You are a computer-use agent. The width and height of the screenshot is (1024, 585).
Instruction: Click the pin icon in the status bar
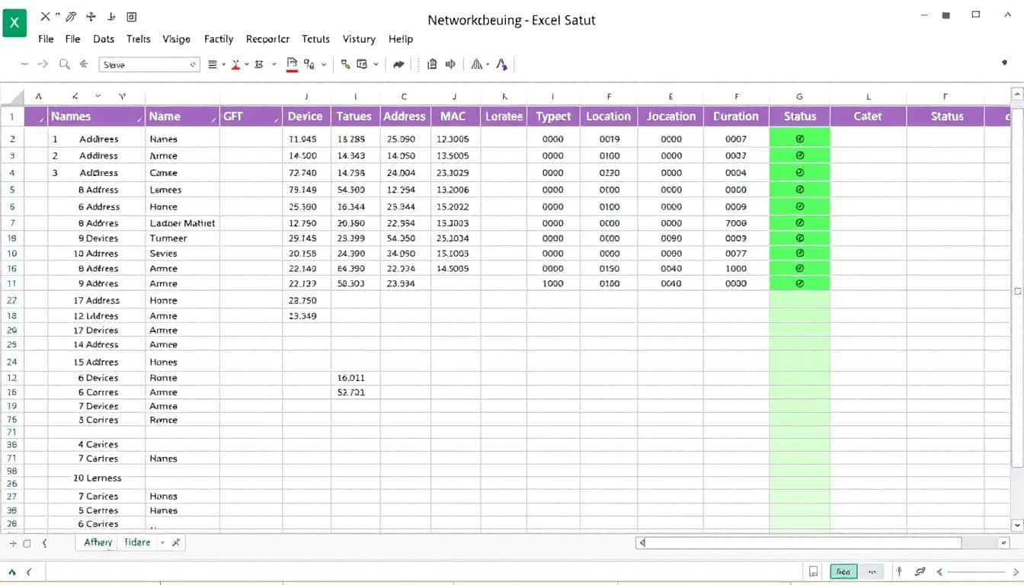point(900,571)
